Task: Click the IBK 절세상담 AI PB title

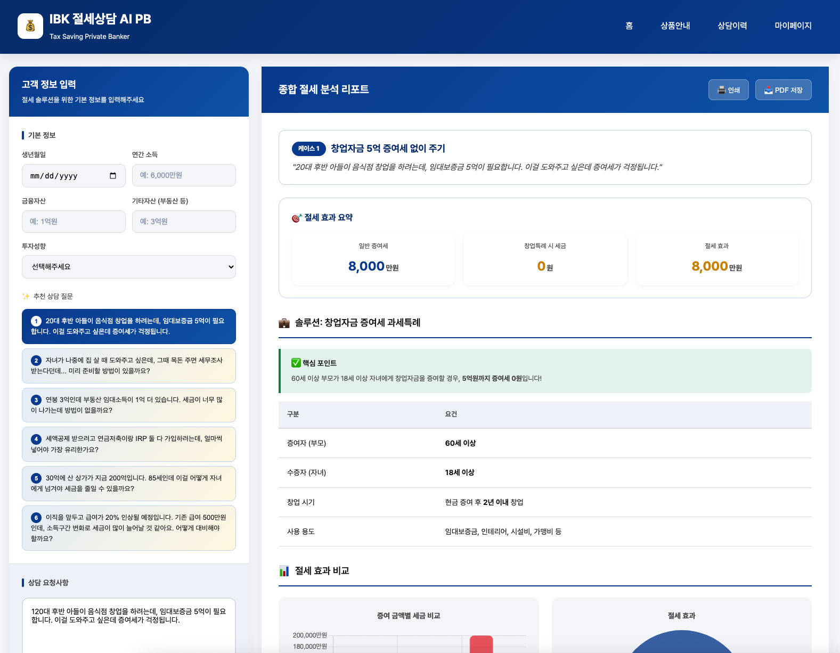Action: 100,19
